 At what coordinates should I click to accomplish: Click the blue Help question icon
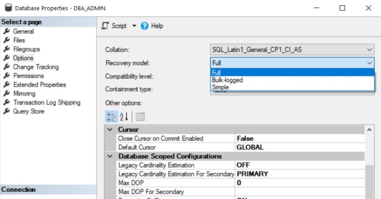[144, 26]
